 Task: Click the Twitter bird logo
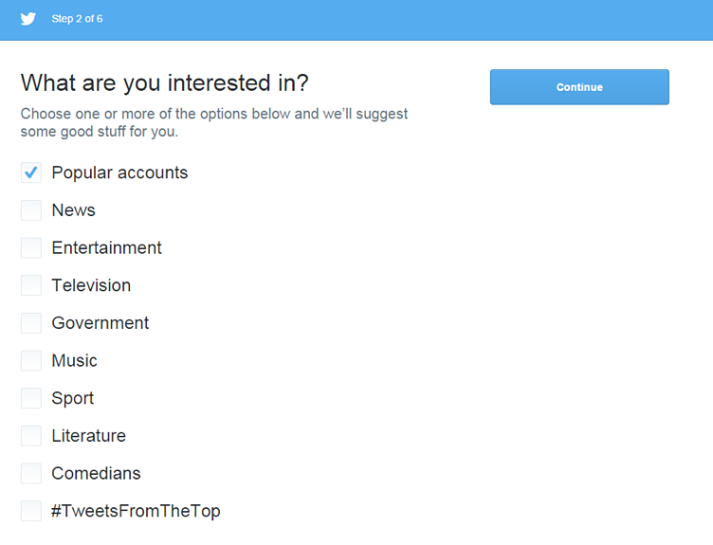tap(28, 19)
